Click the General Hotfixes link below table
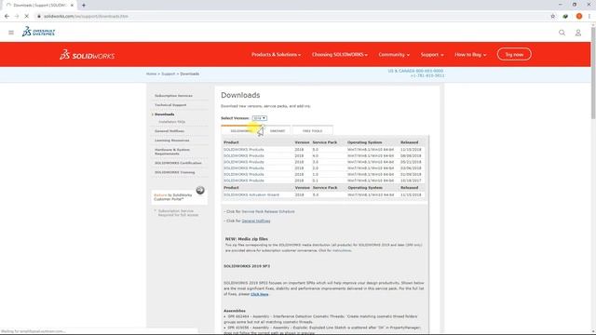Screen dimensions: 596x335 (x=256, y=221)
